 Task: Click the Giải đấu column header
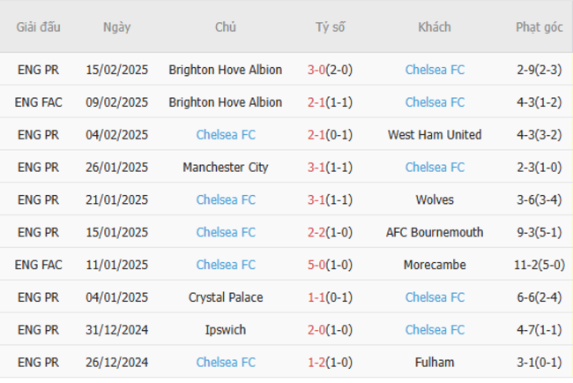(39, 27)
